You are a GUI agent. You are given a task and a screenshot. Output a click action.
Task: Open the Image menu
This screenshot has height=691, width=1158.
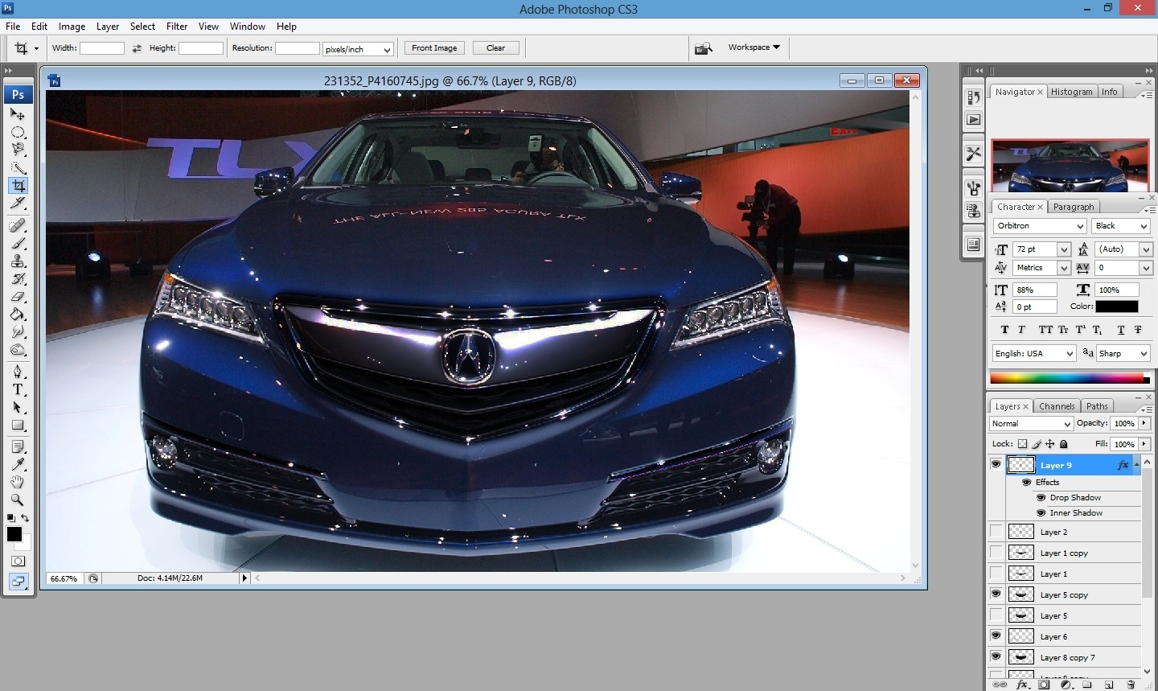tap(72, 27)
